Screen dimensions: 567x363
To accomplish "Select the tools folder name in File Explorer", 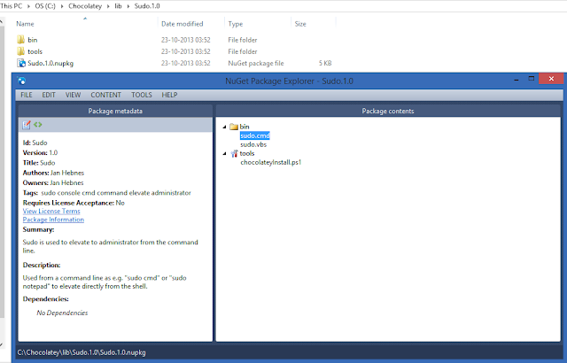I will click(35, 51).
